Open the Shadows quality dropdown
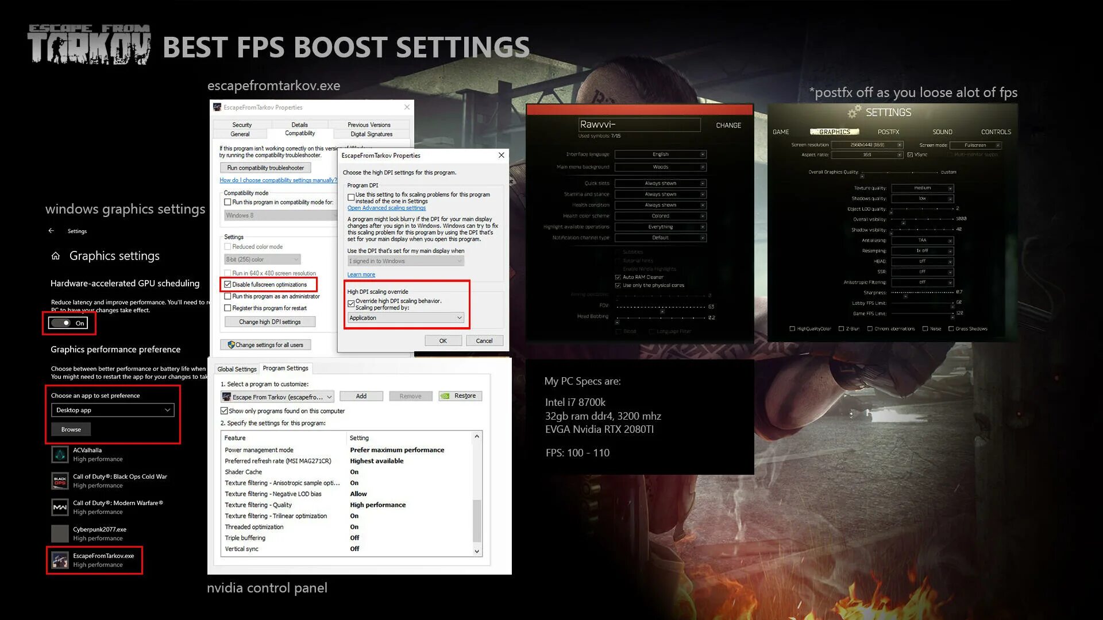This screenshot has width=1103, height=620. coord(923,199)
